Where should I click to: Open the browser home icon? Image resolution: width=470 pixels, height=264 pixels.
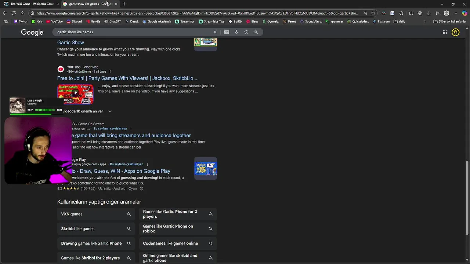(22, 13)
